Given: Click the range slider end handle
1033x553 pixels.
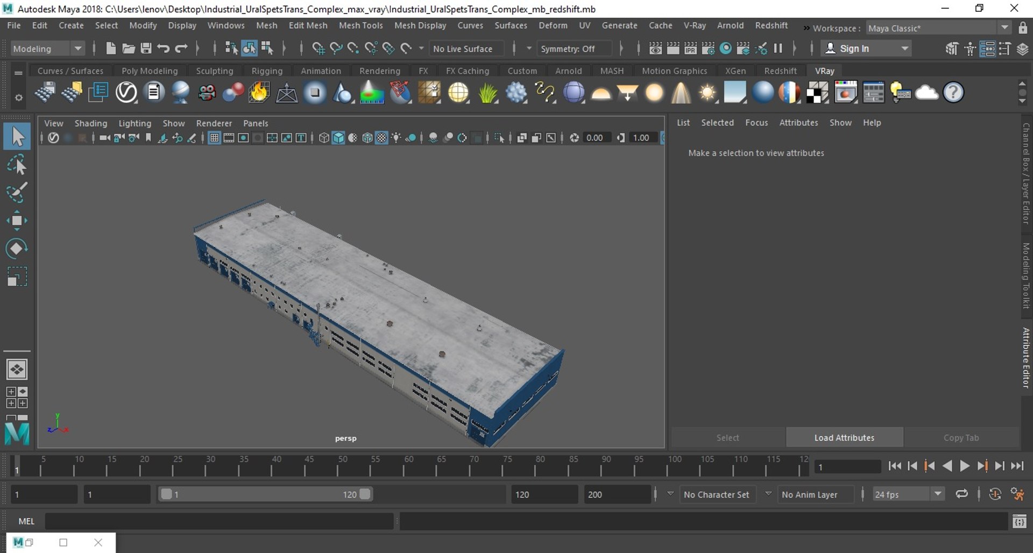Looking at the screenshot, I should (365, 494).
